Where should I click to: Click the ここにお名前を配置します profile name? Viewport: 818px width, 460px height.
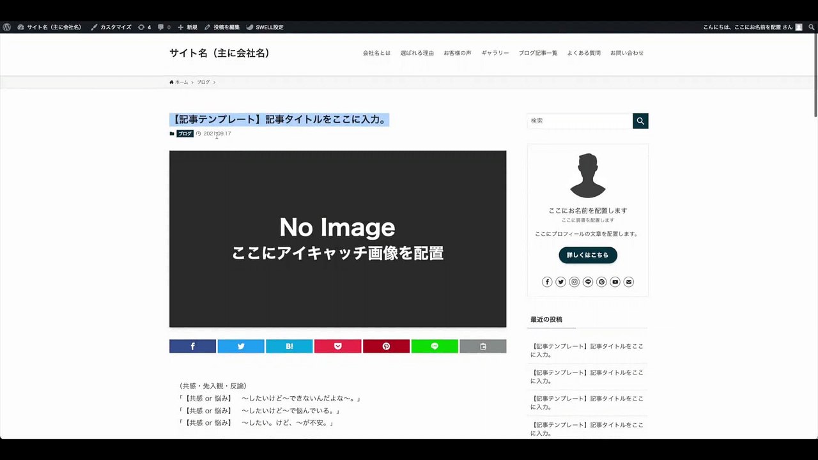click(588, 211)
